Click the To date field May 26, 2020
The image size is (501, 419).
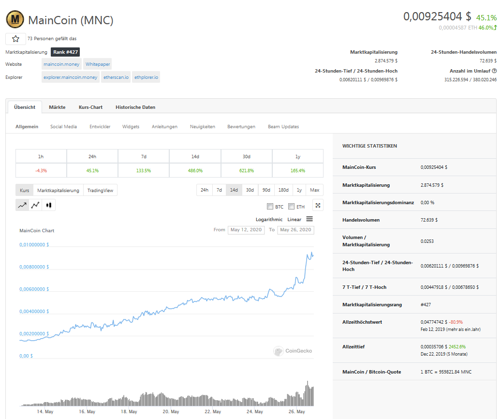pyautogui.click(x=295, y=230)
